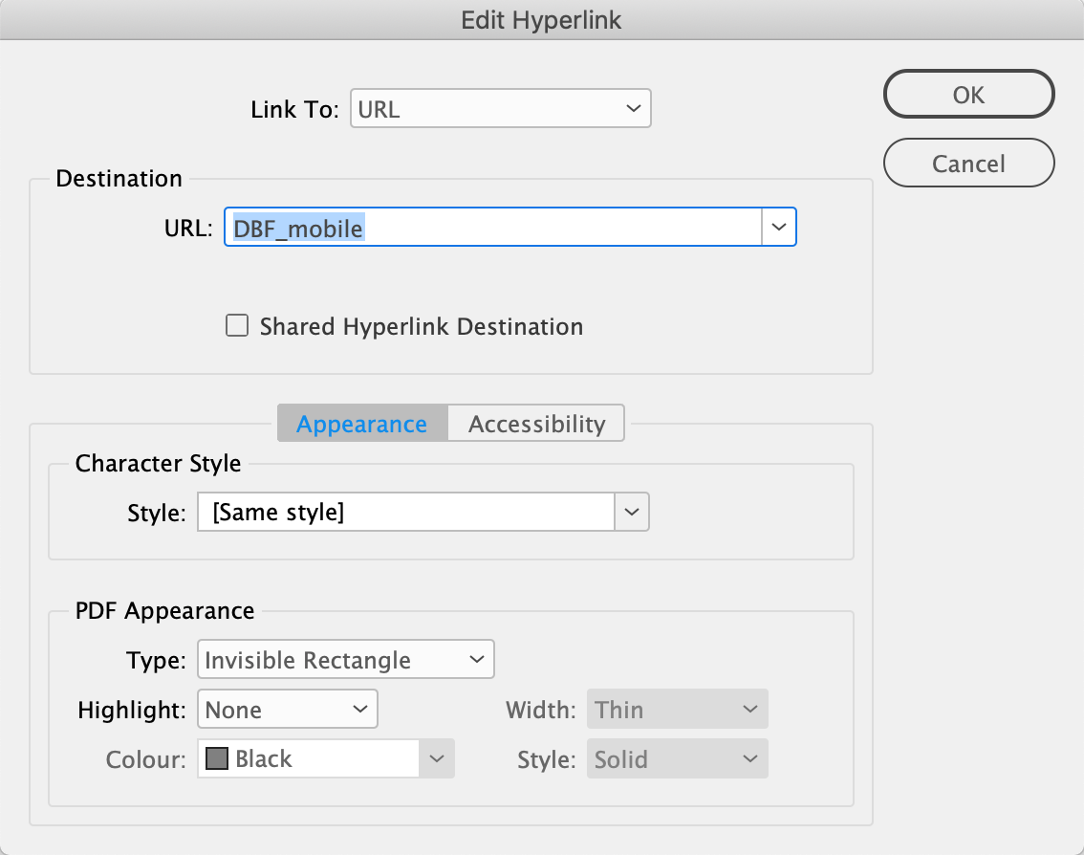Open the PDF Appearance Type dropdown
This screenshot has width=1084, height=855.
(x=345, y=660)
